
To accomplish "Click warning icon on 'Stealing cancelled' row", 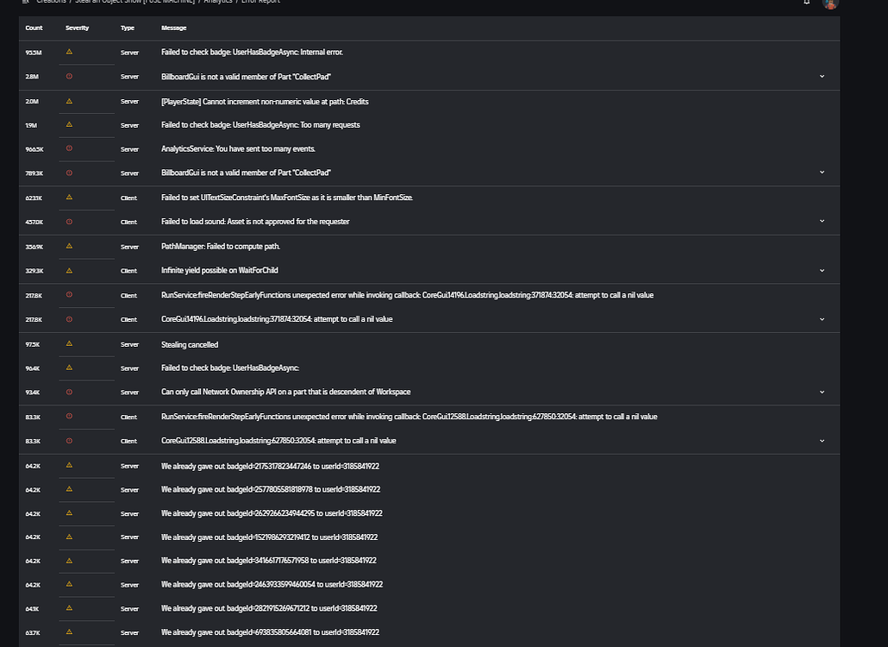I will point(69,343).
